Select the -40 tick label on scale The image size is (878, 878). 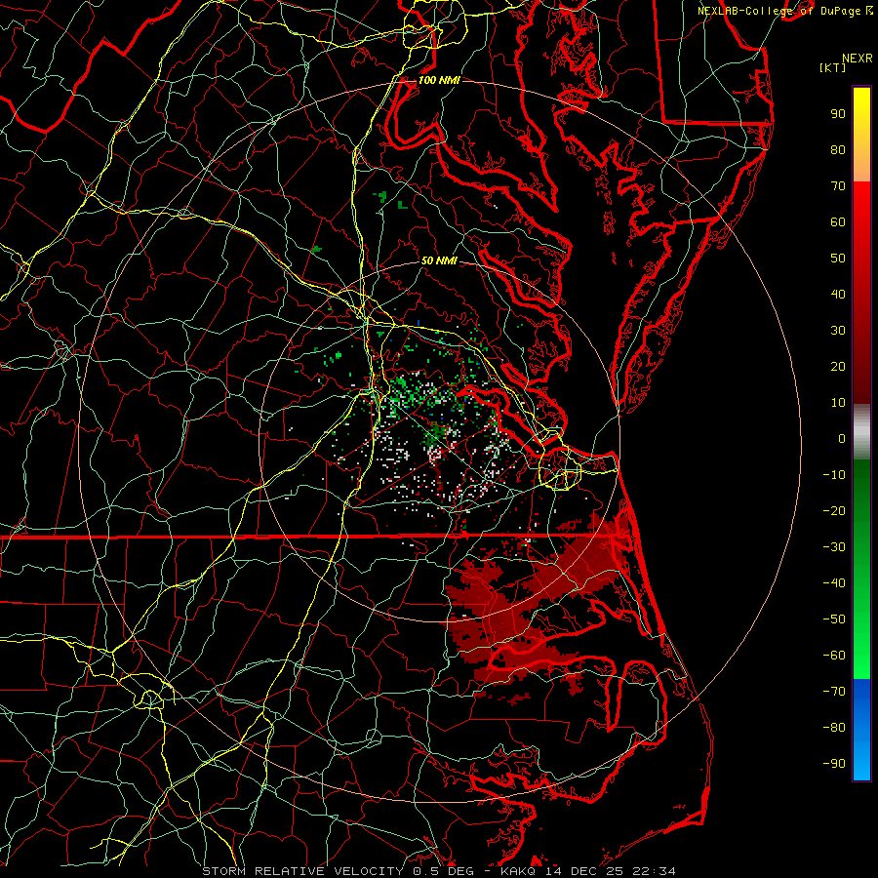(x=834, y=583)
